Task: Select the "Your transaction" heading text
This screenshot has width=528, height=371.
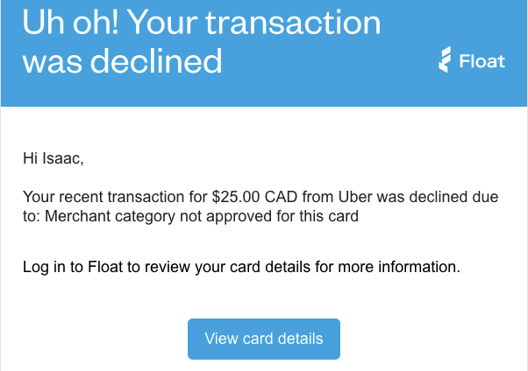Action: tap(255, 23)
